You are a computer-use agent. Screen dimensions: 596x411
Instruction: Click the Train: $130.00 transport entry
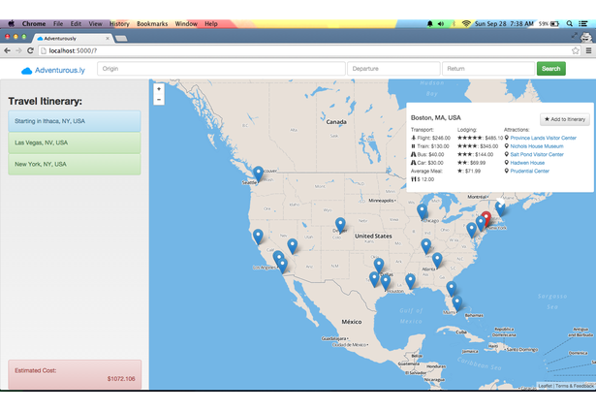[430, 146]
